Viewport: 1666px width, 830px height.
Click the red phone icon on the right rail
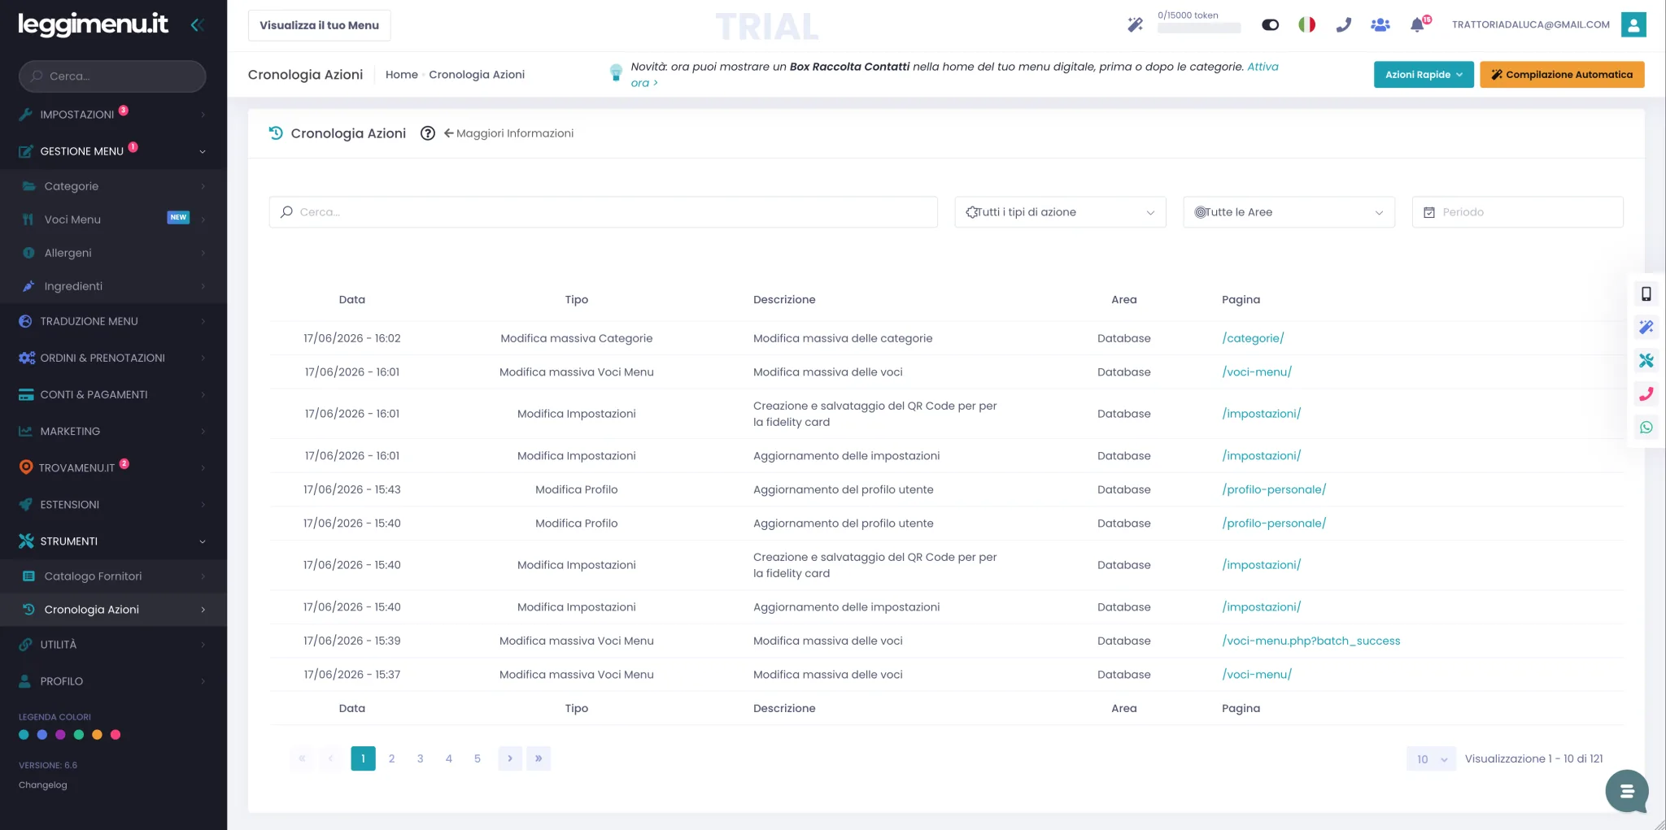tap(1646, 393)
